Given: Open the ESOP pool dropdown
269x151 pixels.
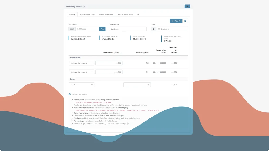Looking at the screenshot, I should tap(81, 84).
